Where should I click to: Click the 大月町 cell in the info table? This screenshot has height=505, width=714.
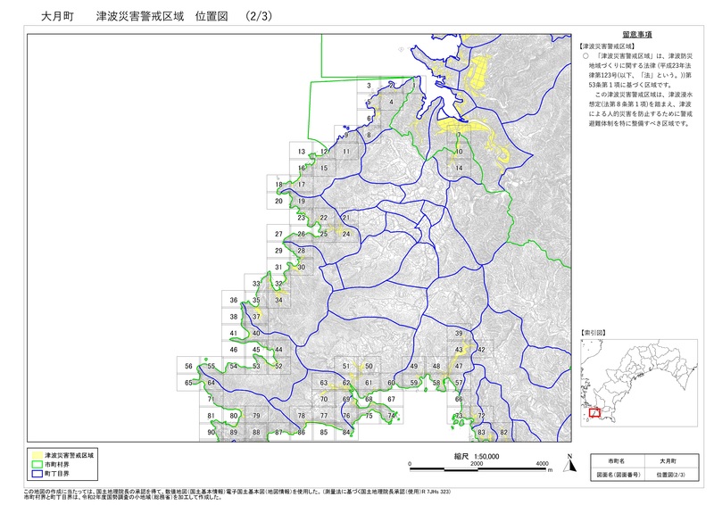(668, 460)
